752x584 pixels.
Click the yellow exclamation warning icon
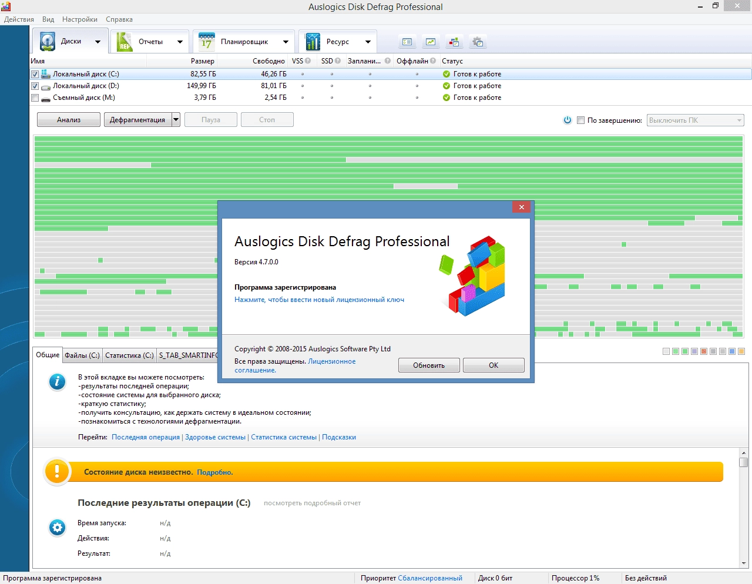pos(57,471)
